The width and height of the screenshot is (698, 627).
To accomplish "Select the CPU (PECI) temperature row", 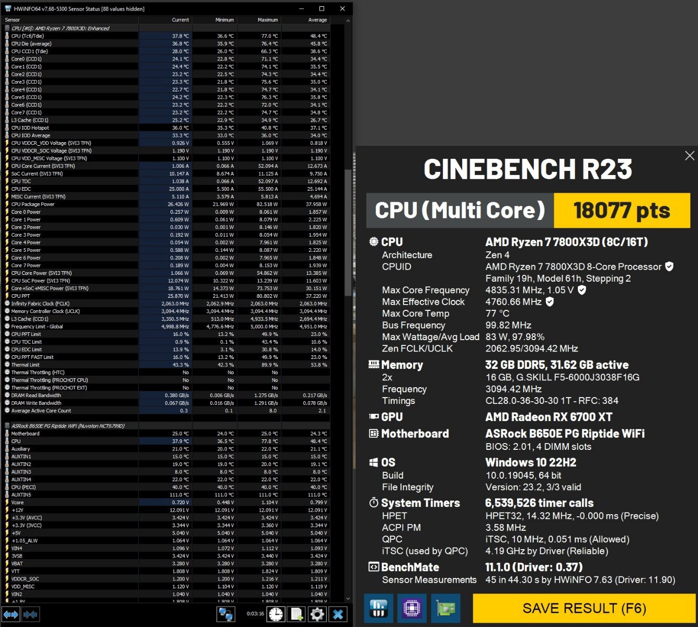I will [x=166, y=487].
